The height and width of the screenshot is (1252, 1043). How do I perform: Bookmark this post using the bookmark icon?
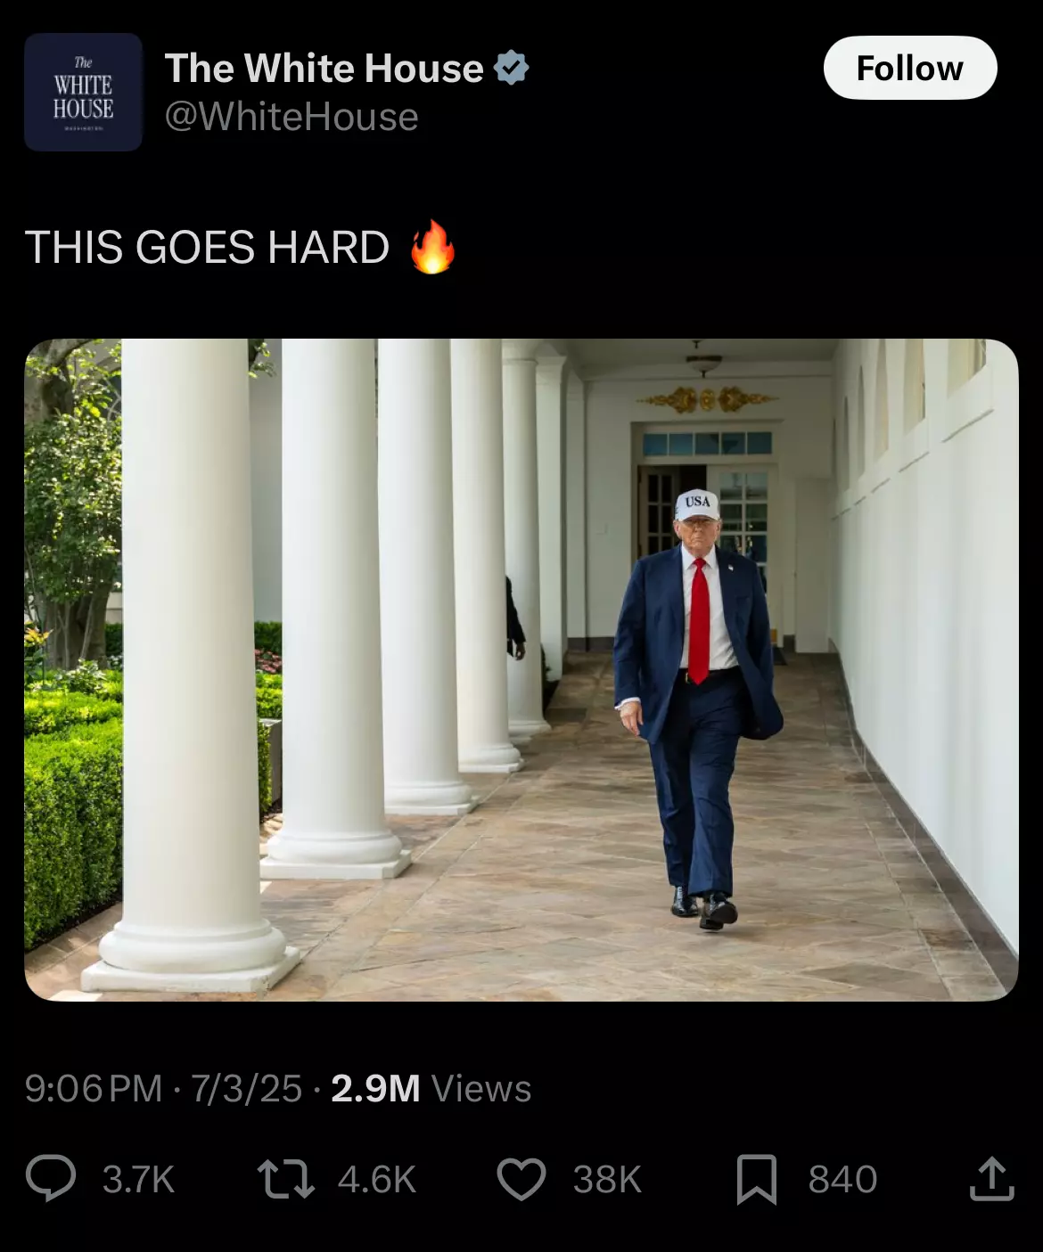(757, 1179)
